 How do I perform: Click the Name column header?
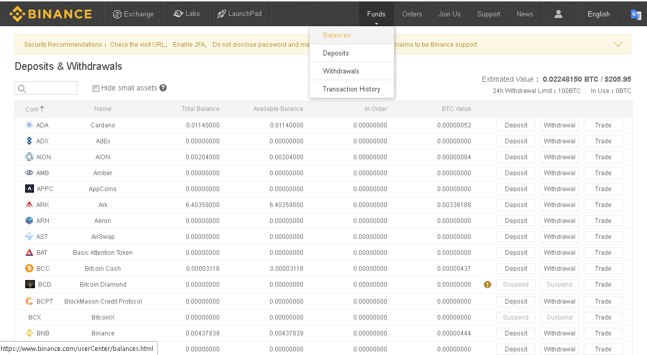(103, 109)
